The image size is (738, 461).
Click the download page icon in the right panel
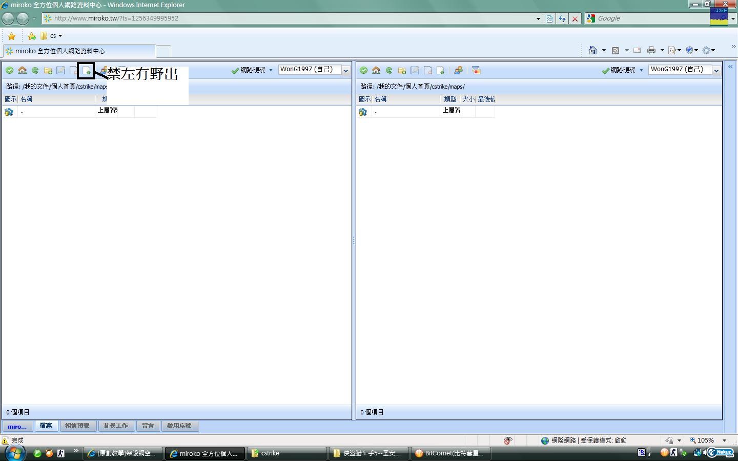pos(427,71)
